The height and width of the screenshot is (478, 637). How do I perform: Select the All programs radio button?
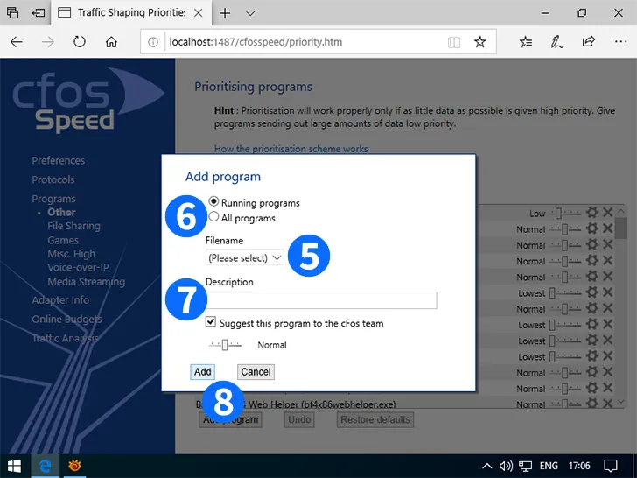coord(213,216)
